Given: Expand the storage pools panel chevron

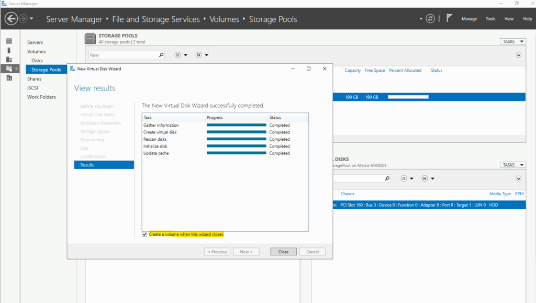Looking at the screenshot, I should 518,55.
